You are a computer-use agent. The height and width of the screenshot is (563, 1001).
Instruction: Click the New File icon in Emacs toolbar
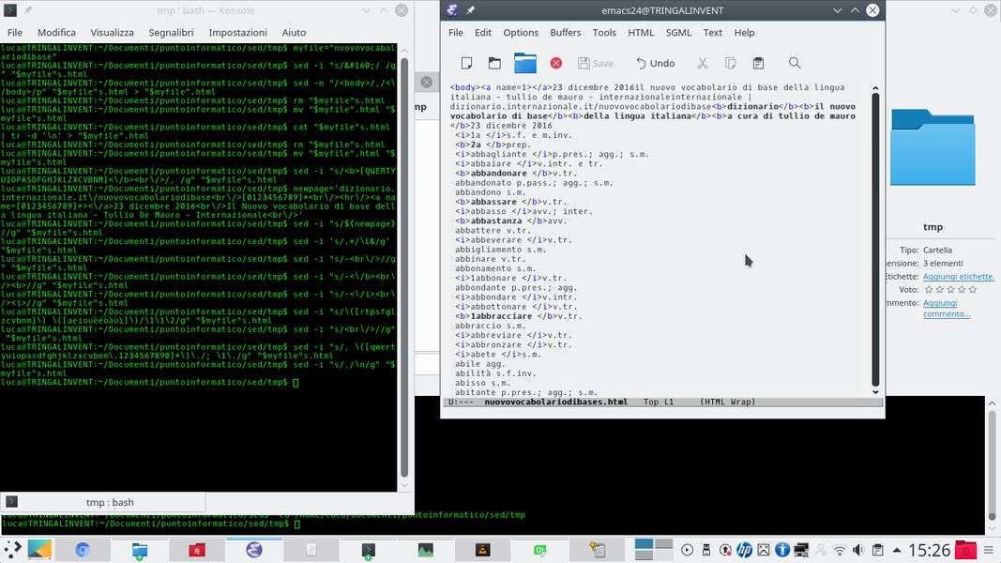466,63
